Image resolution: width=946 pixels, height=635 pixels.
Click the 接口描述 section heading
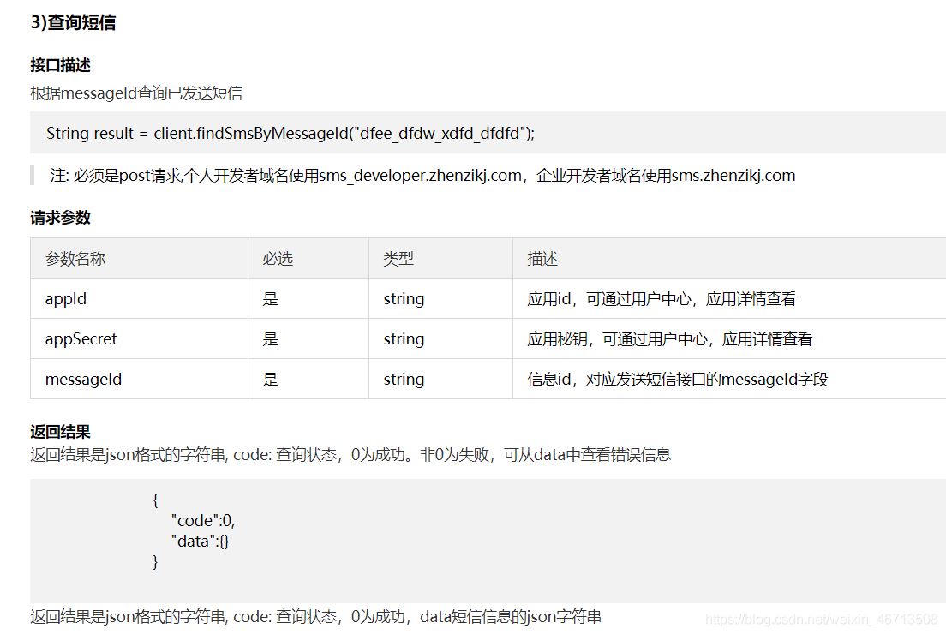click(x=60, y=64)
